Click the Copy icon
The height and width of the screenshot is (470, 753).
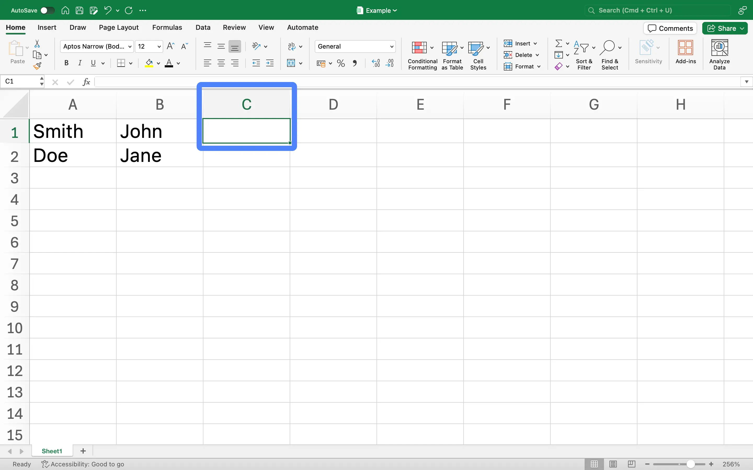click(x=37, y=55)
